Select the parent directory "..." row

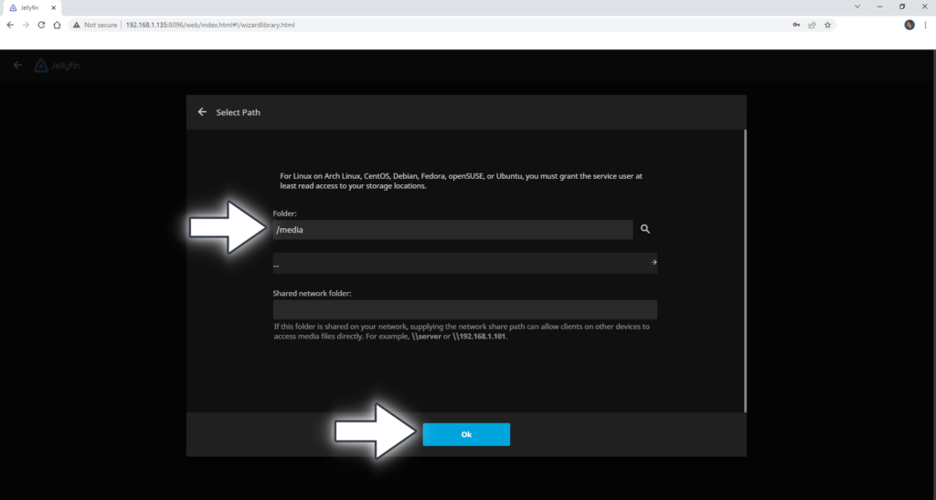465,263
